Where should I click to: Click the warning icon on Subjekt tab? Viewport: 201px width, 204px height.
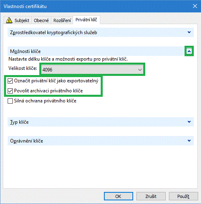click(x=9, y=20)
